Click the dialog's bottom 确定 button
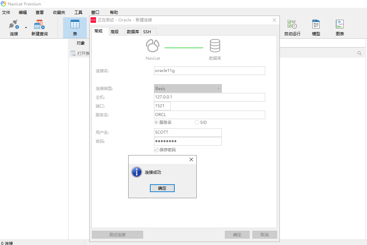Image resolution: width=367 pixels, height=245 pixels. (237, 235)
